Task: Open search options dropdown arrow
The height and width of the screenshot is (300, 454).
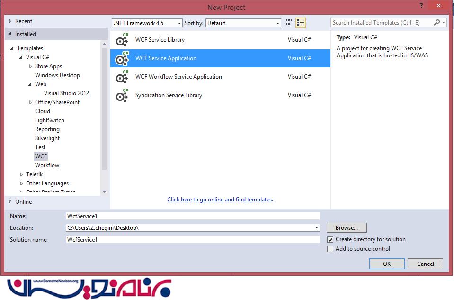Action: coord(443,23)
